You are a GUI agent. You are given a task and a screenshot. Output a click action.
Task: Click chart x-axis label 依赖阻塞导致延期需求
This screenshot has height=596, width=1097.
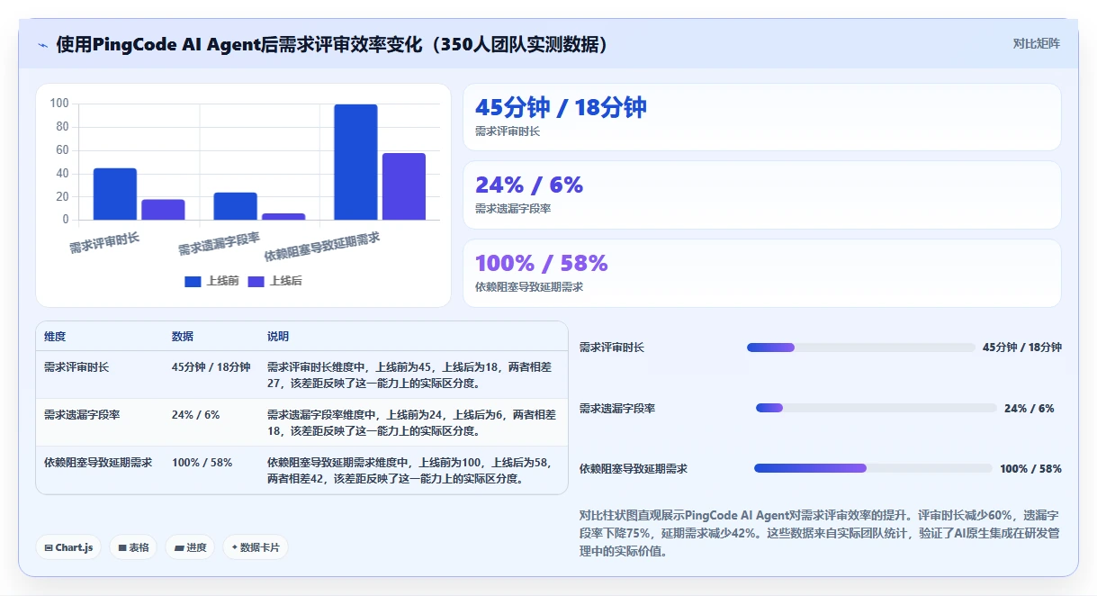tap(321, 247)
